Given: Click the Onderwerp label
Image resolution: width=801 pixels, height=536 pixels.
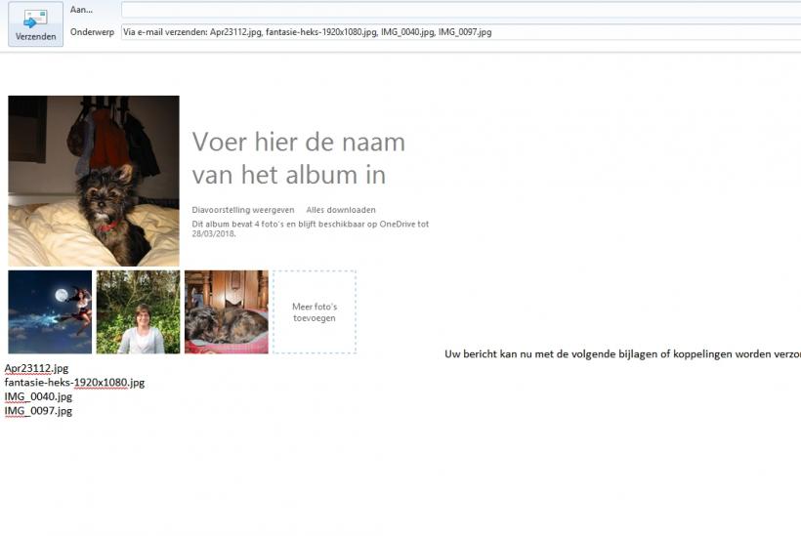Looking at the screenshot, I should pyautogui.click(x=93, y=32).
